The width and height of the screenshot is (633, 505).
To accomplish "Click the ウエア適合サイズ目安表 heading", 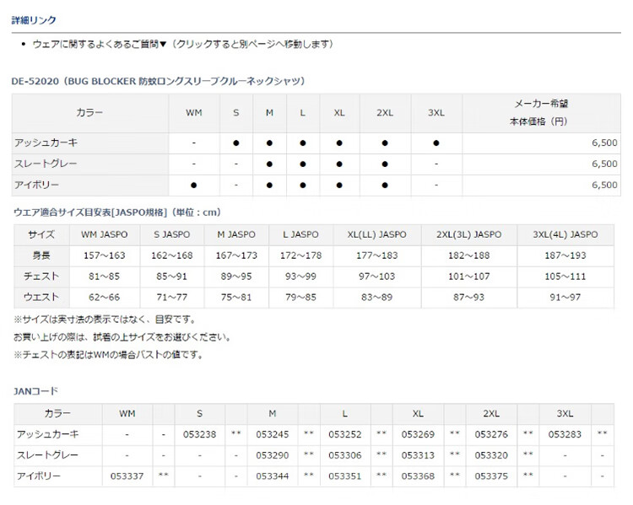I will point(117,212).
